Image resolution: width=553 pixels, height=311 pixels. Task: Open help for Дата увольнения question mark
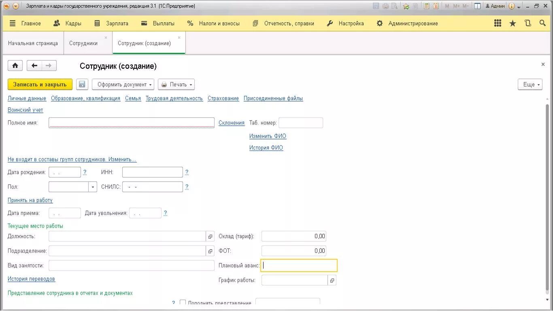[x=165, y=213]
